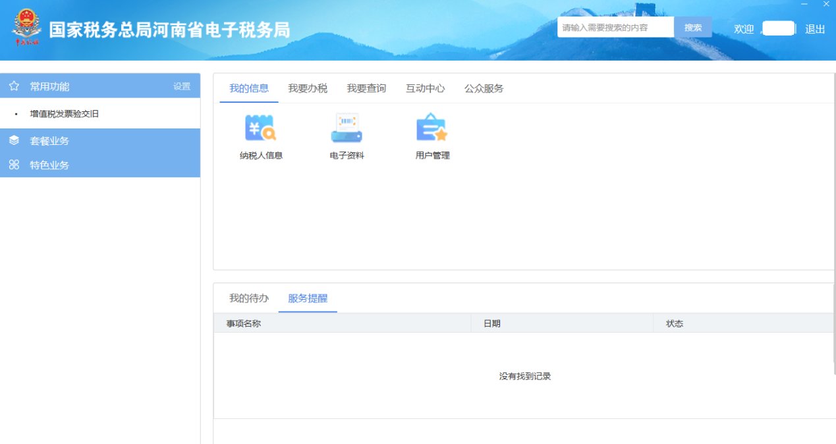Switch to the 我的待办 tab
The height and width of the screenshot is (444, 836).
pos(248,298)
